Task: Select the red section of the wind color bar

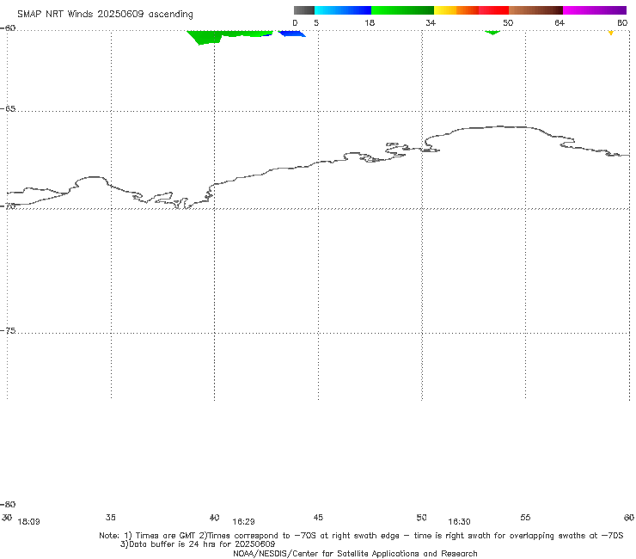Action: point(493,10)
